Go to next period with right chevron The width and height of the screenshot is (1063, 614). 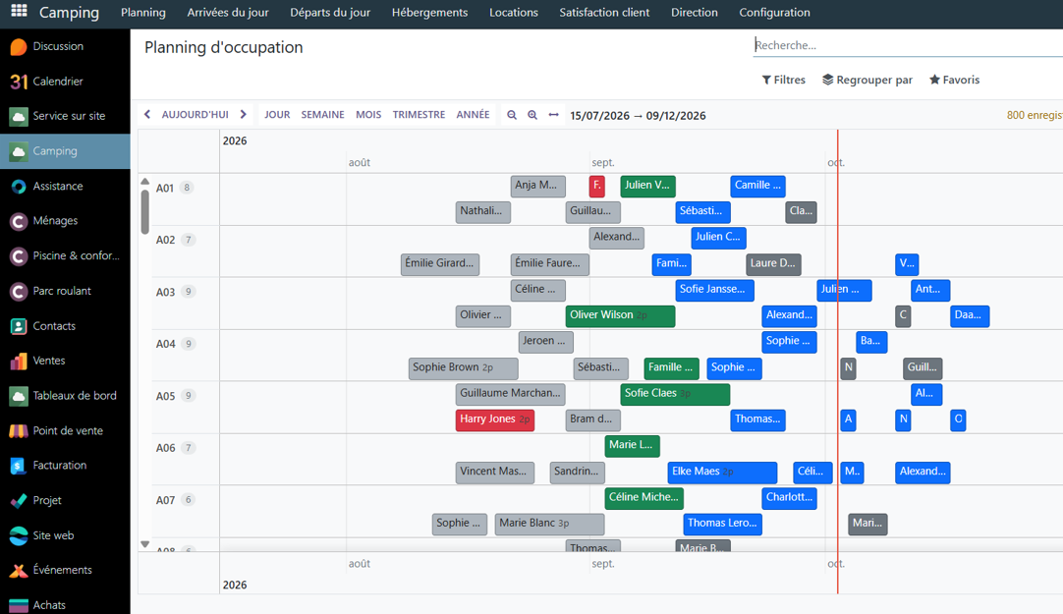[244, 115]
